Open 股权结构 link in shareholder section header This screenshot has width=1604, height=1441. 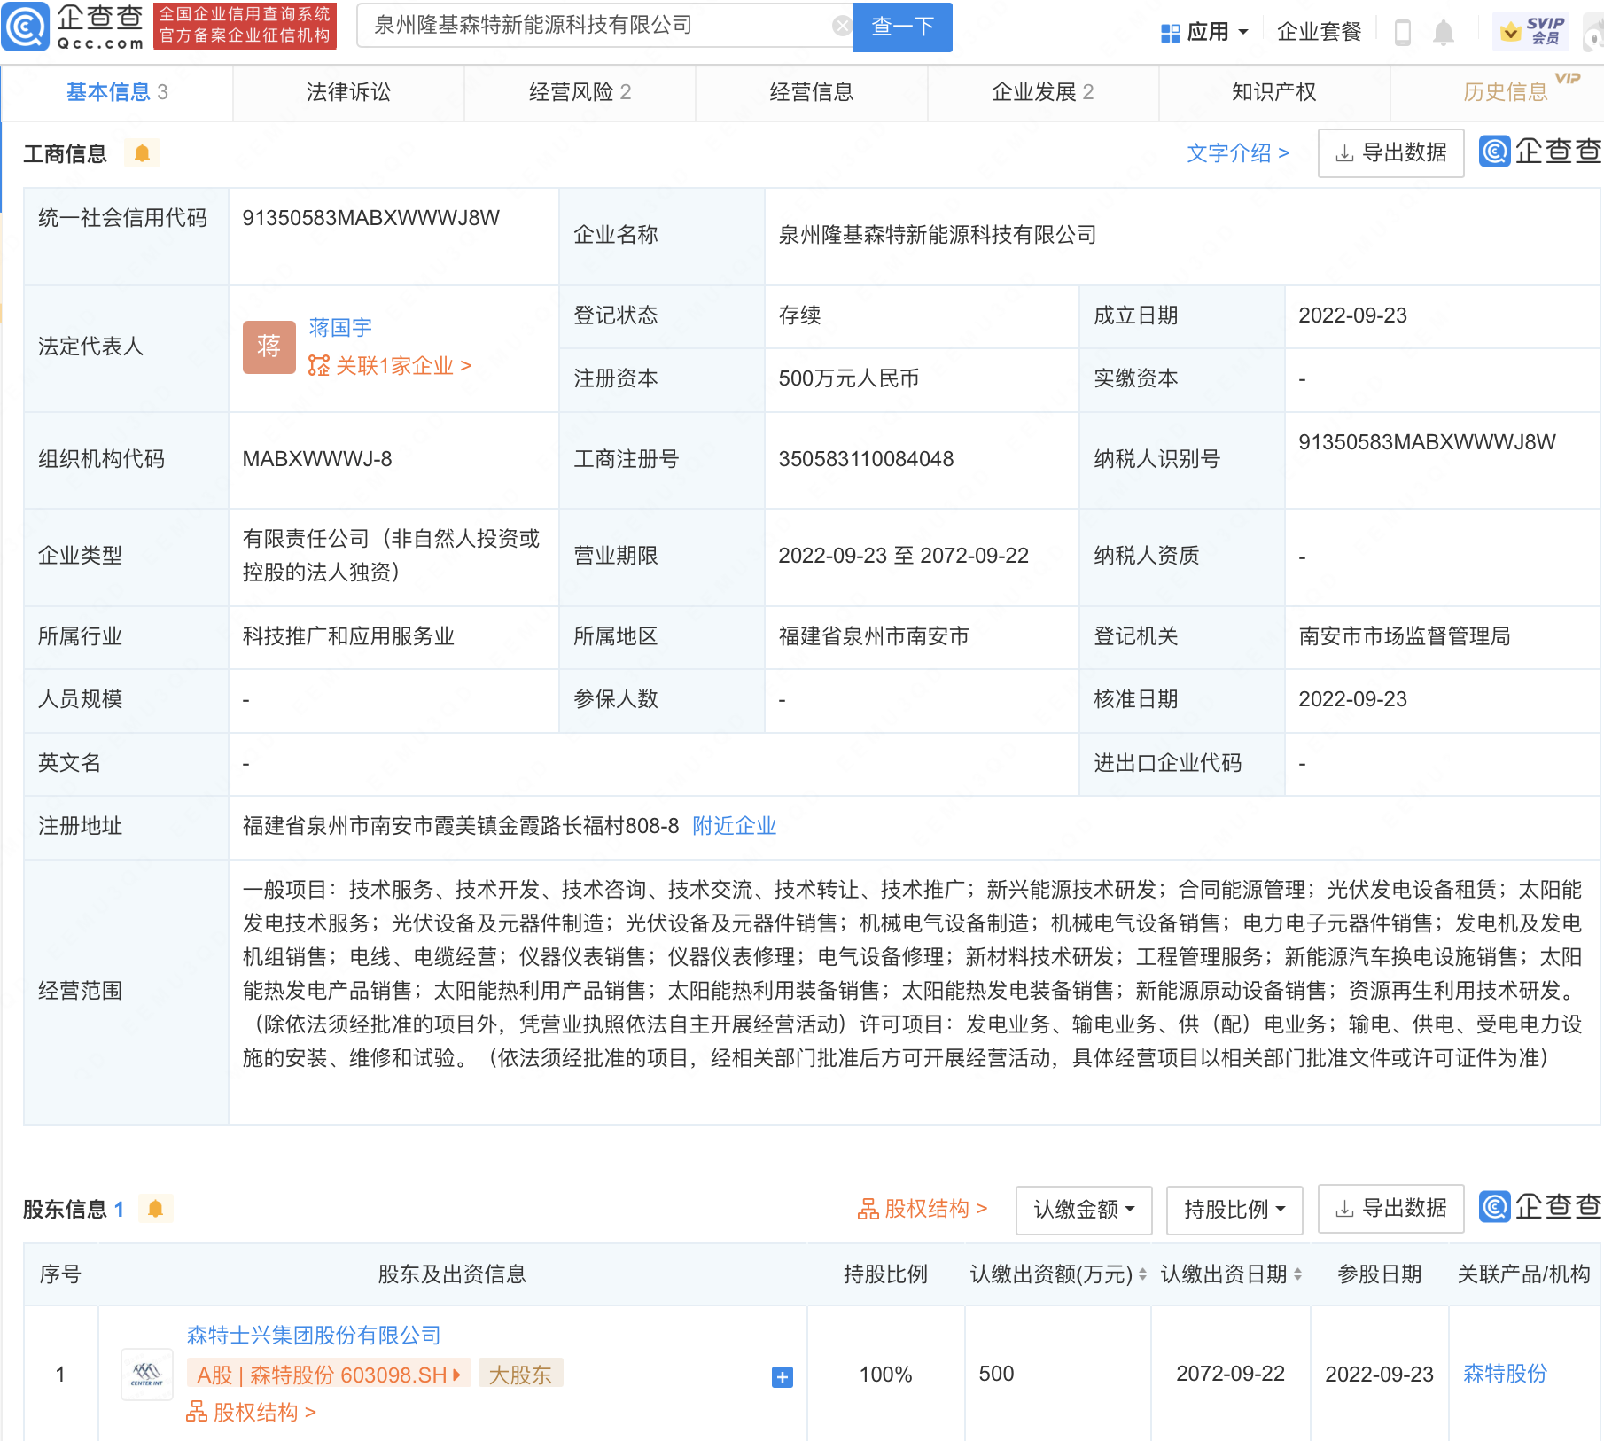[x=922, y=1209]
